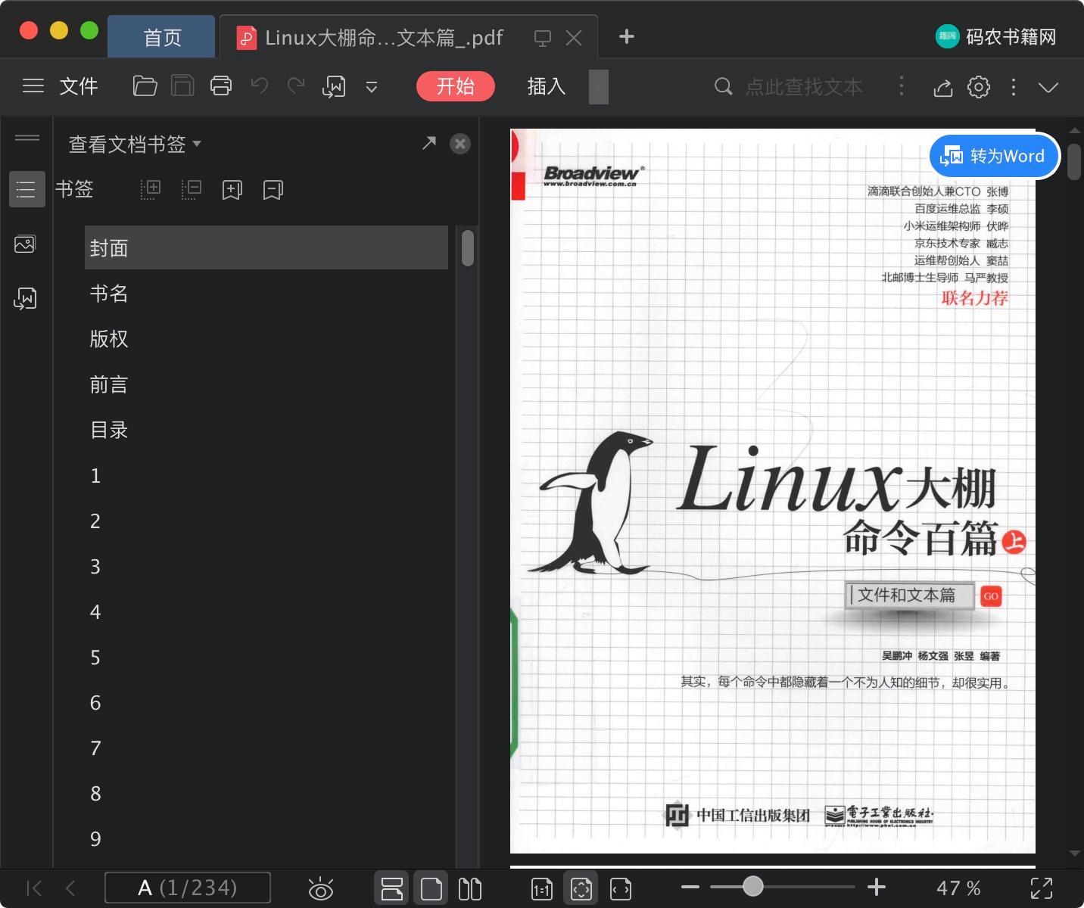The width and height of the screenshot is (1084, 908).
Task: Delete bookmark icon
Action: (273, 190)
